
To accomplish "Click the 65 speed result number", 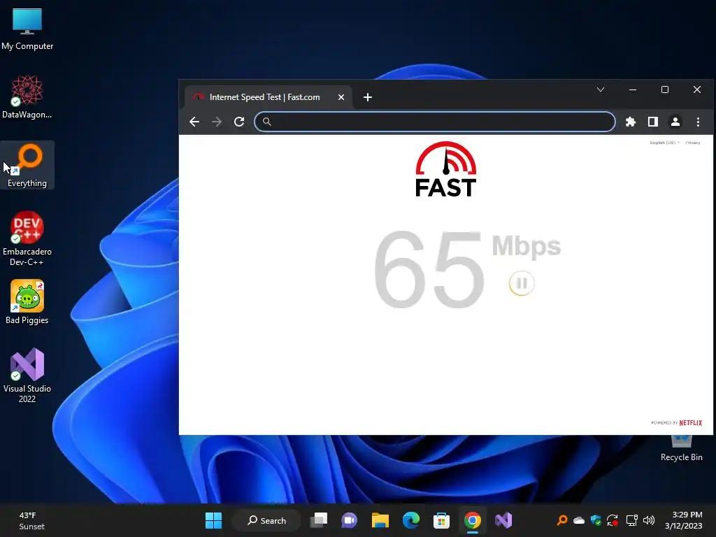I will pos(429,271).
